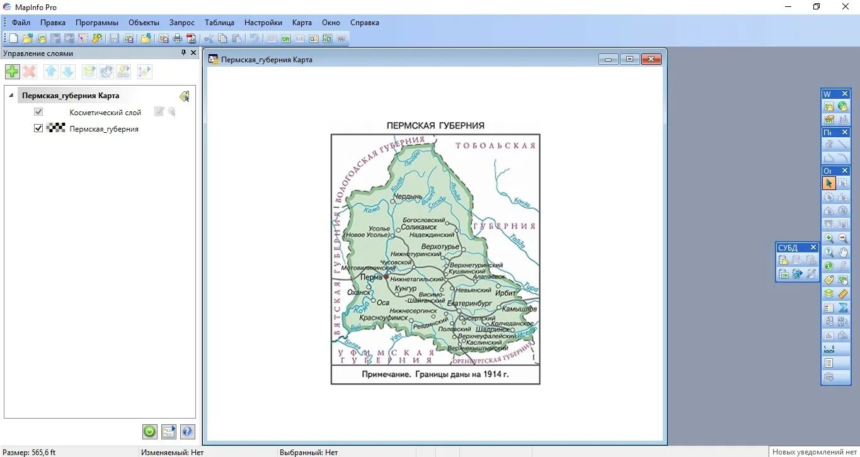Open the Окно menu
The width and height of the screenshot is (860, 457).
click(331, 23)
